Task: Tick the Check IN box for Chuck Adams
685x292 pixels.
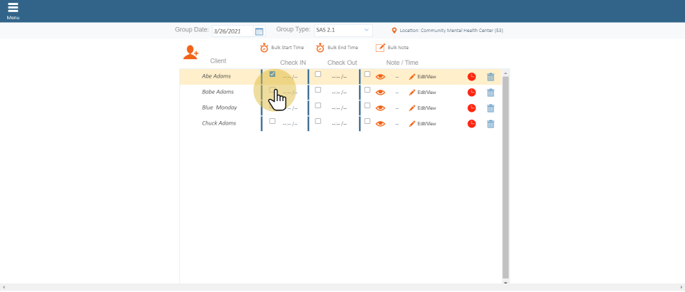Action: [272, 121]
